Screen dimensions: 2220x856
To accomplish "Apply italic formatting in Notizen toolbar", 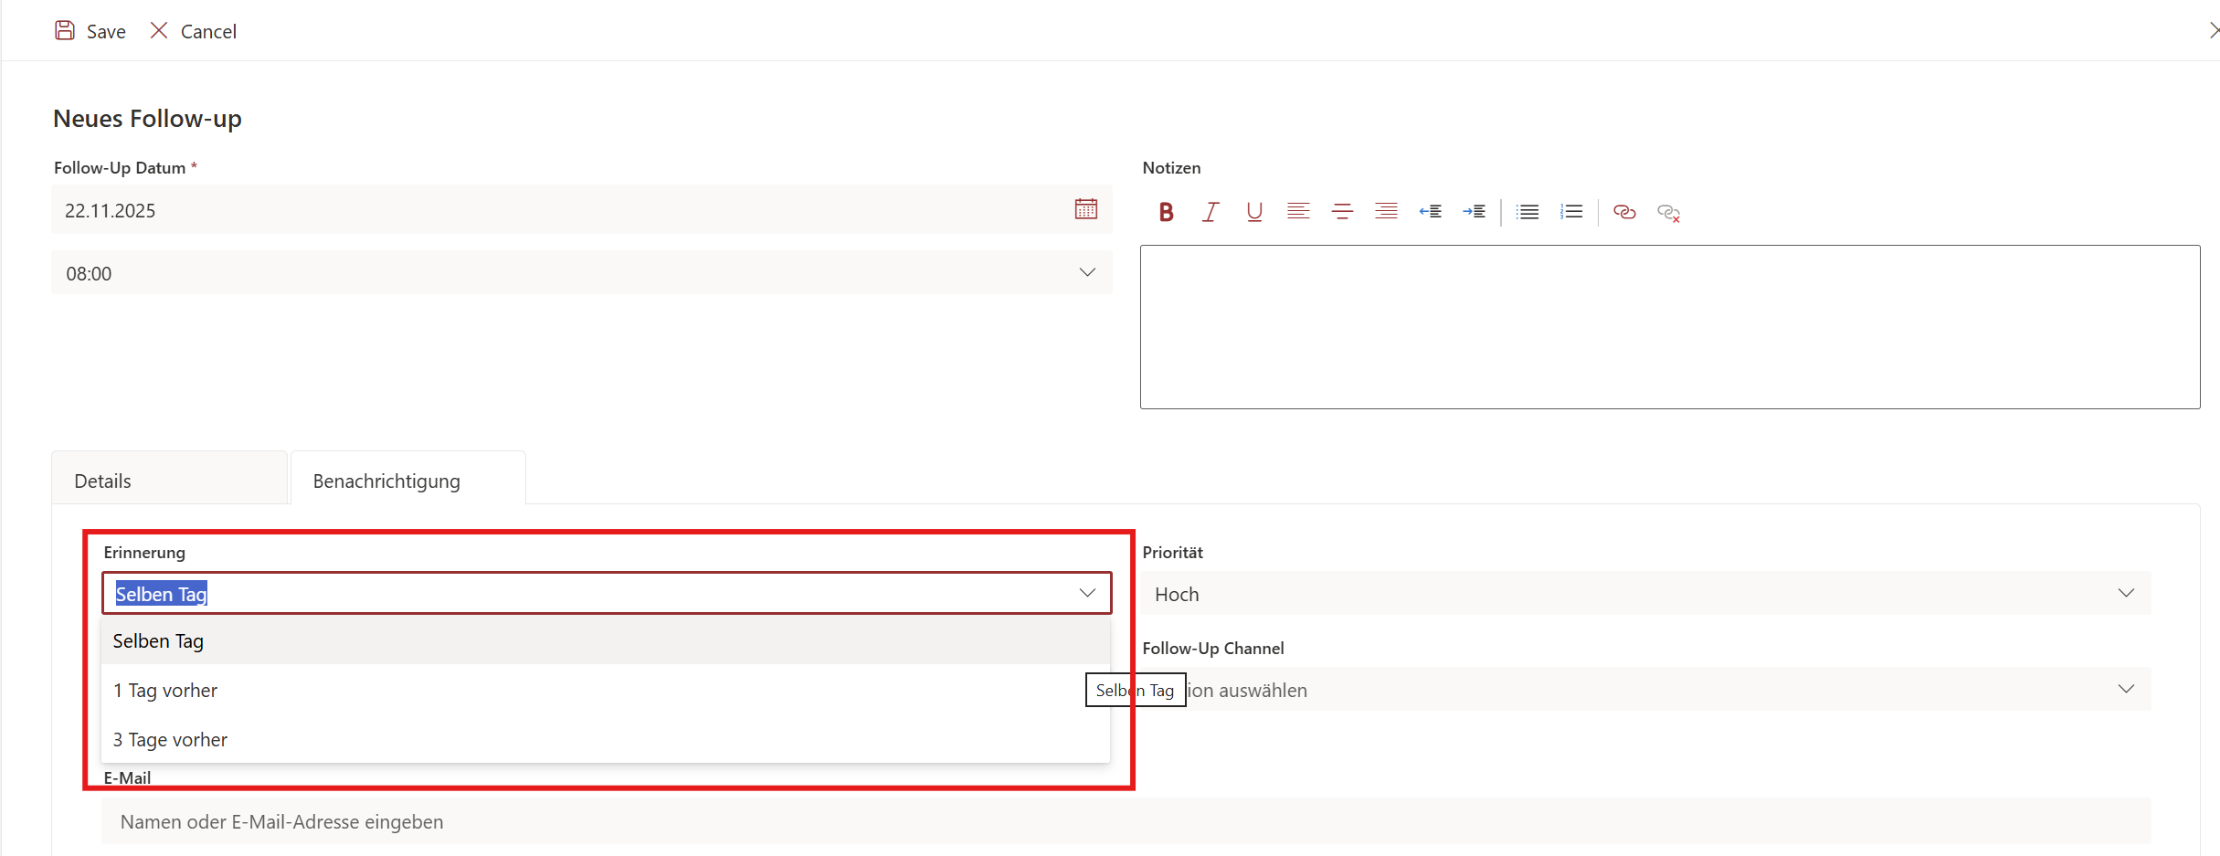I will [x=1210, y=212].
